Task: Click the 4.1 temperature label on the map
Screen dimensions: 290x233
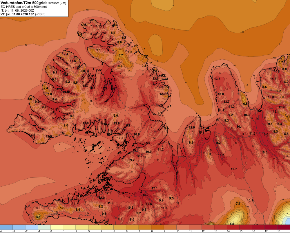Action: point(38,217)
